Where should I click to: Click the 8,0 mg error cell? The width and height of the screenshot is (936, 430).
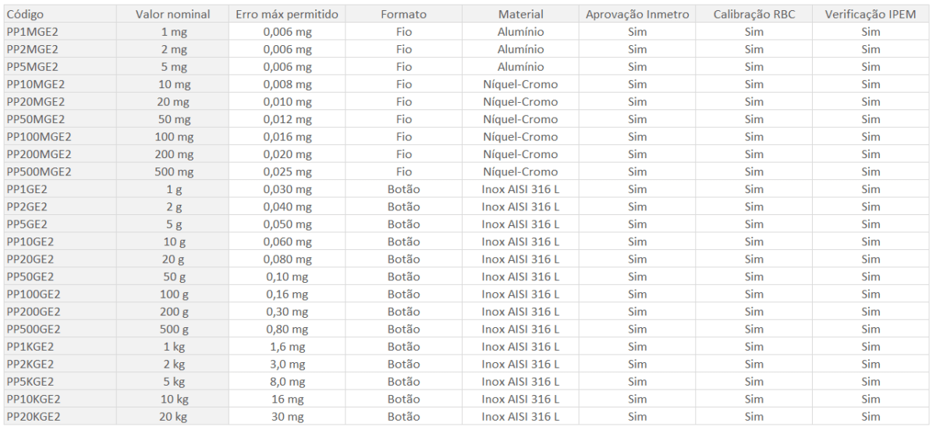tap(287, 381)
